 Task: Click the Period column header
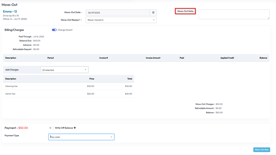click(50, 58)
